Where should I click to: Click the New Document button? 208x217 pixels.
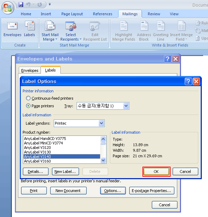tap(68, 191)
